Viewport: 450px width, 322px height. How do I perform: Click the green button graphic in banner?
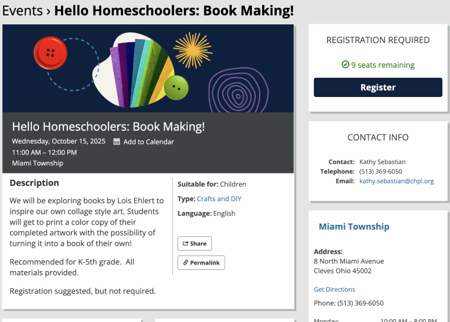[x=176, y=88]
